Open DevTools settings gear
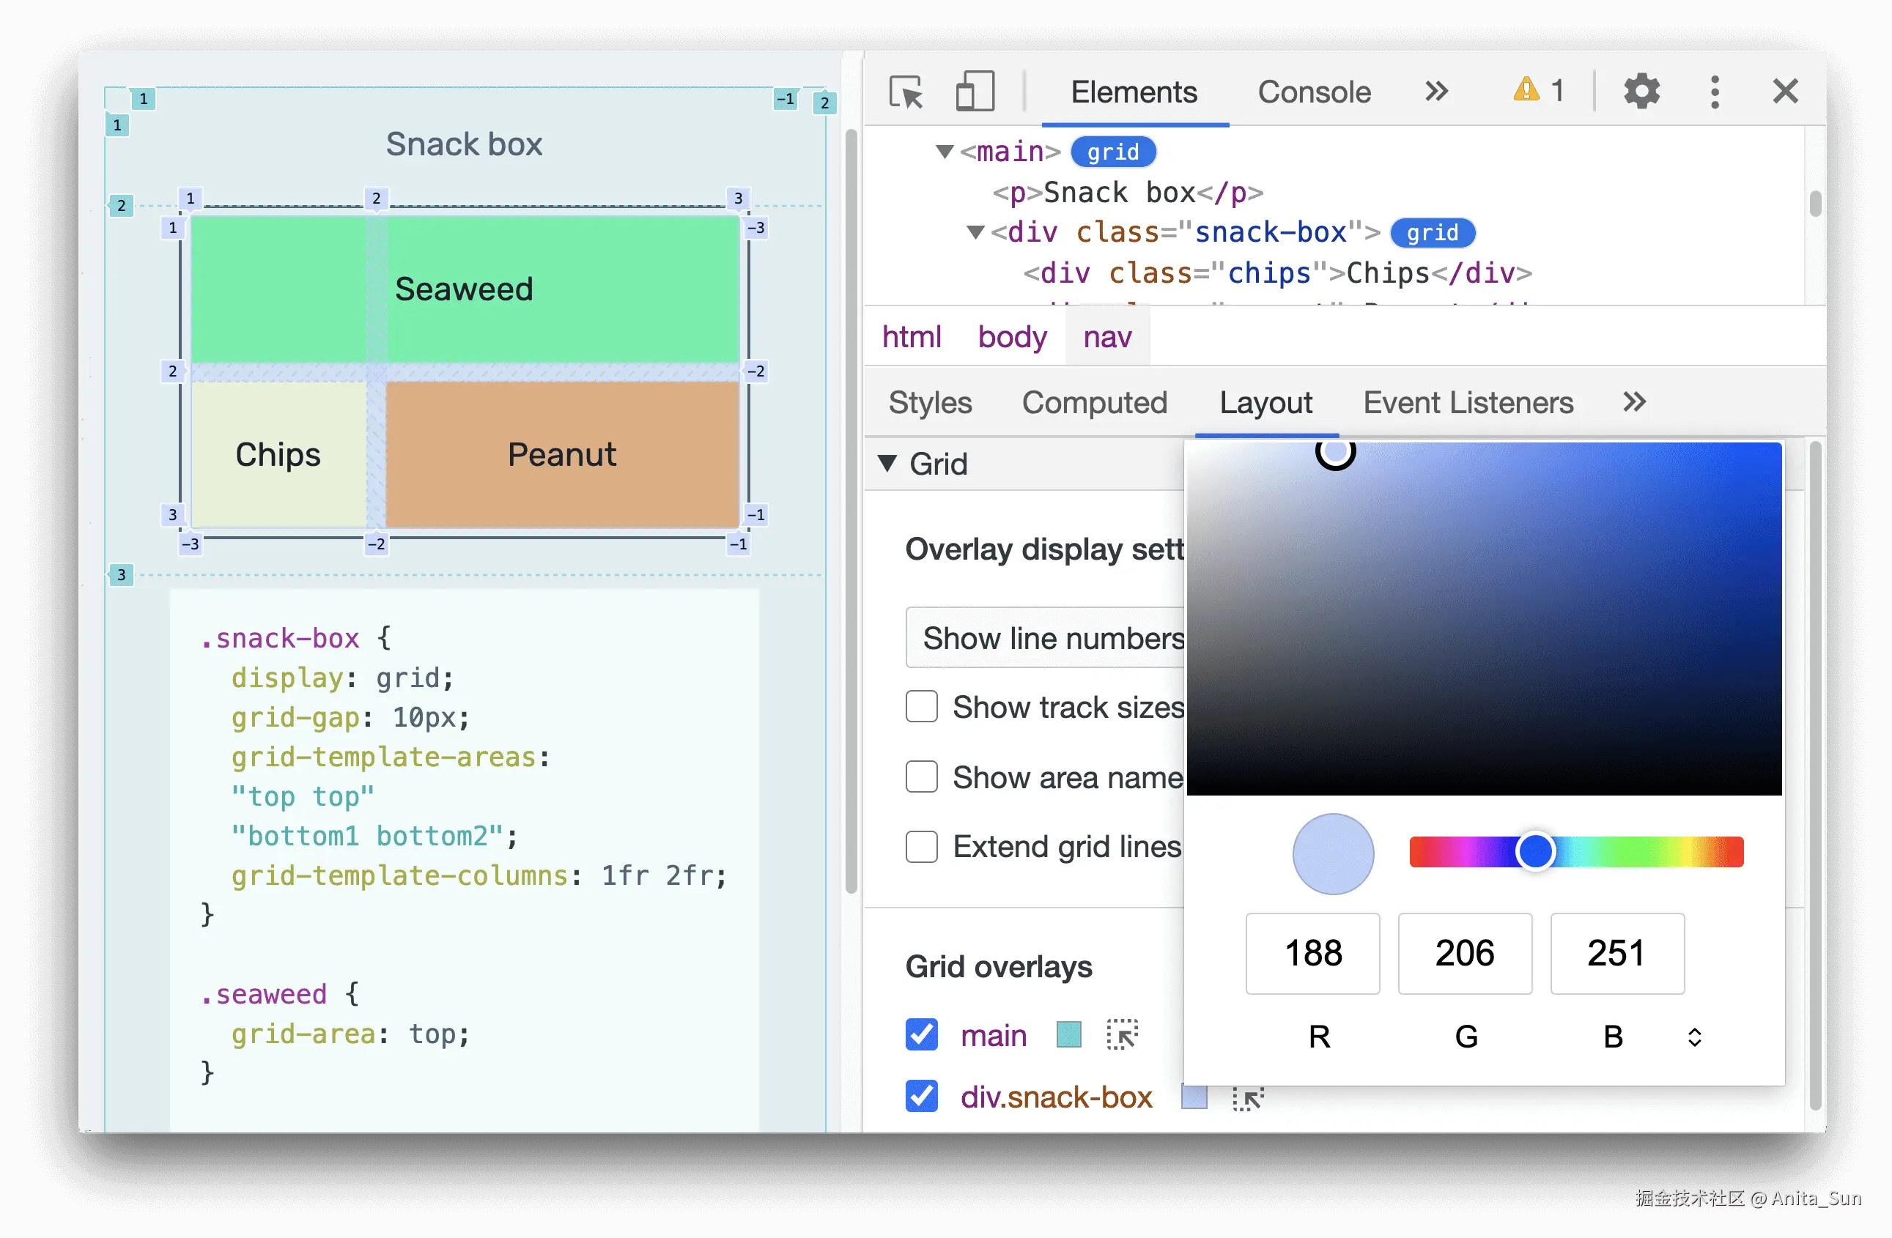The height and width of the screenshot is (1238, 1892). (x=1641, y=92)
